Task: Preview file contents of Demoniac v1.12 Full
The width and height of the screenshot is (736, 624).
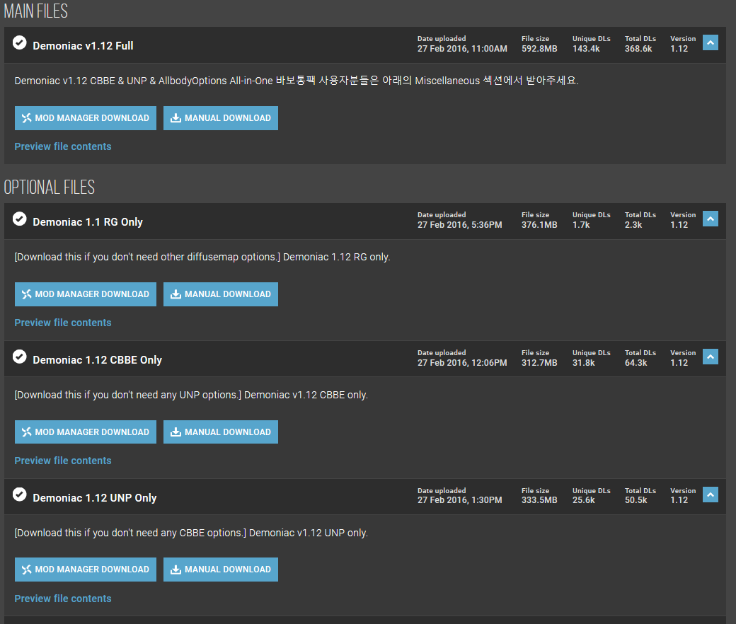Action: 63,146
